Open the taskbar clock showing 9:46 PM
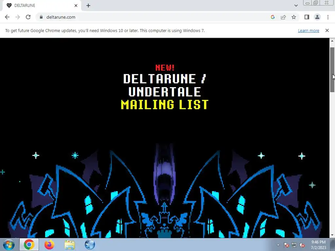 (x=318, y=245)
